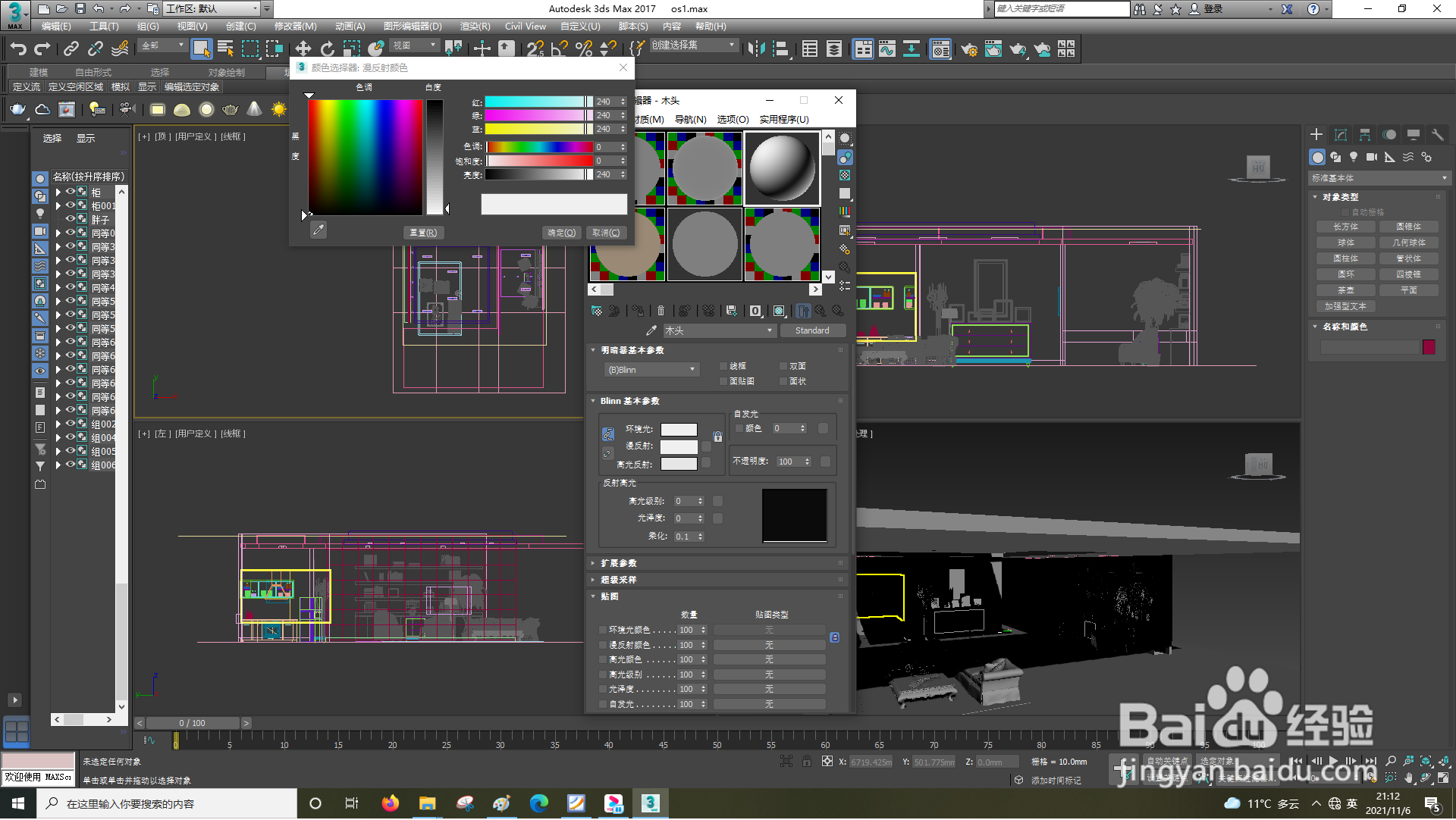
Task: Expand the 超级采样 rollout
Action: [x=619, y=580]
